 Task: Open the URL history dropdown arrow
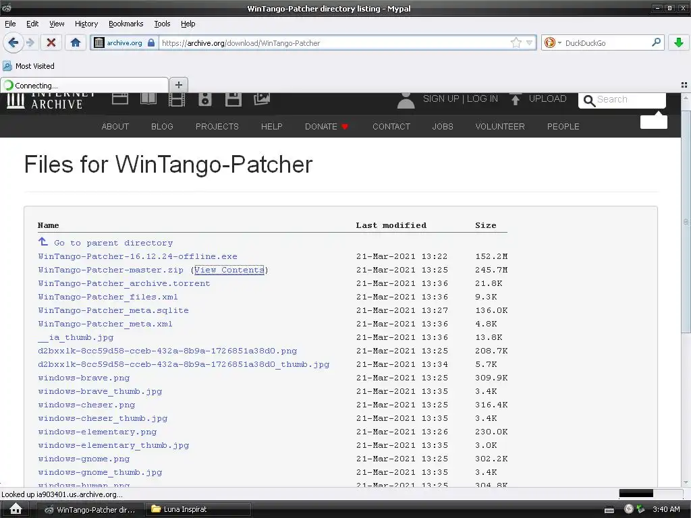pos(529,42)
